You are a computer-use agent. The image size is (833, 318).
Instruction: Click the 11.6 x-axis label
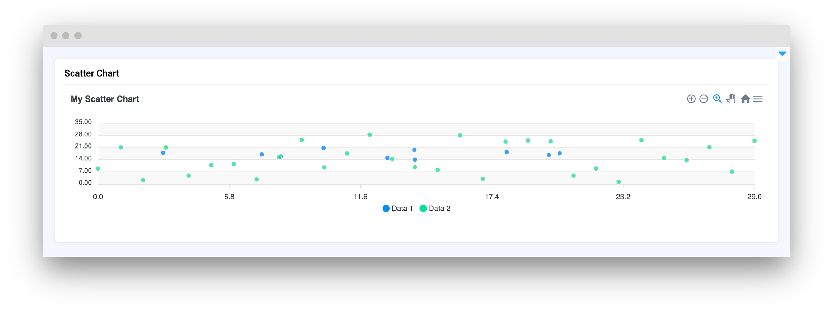[x=360, y=197]
